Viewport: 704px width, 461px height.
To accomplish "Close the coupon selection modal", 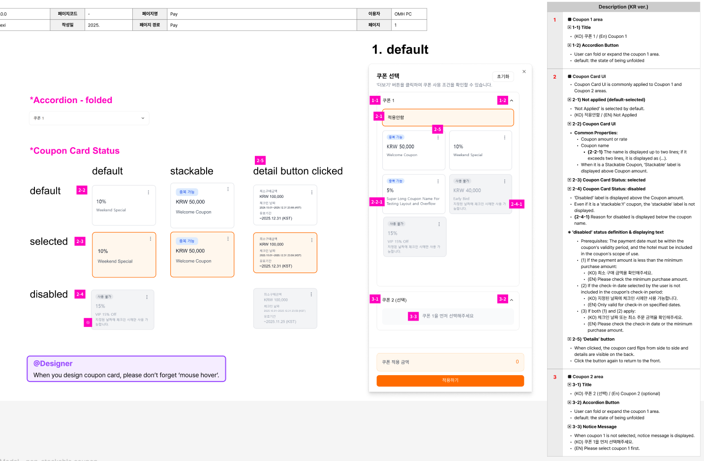I will pos(524,72).
